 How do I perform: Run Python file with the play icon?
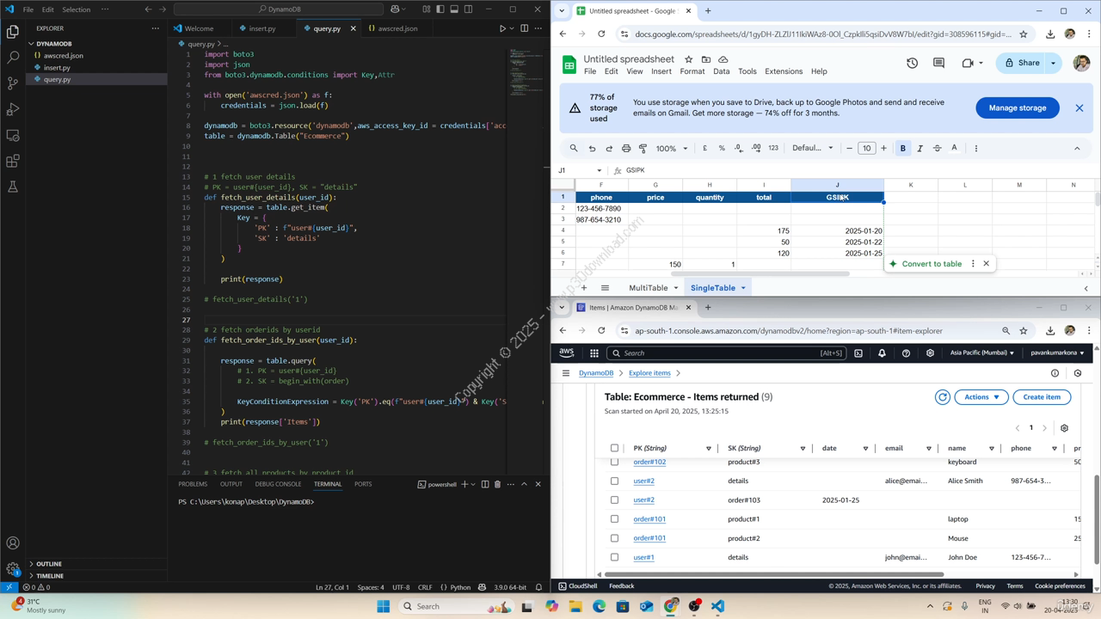coord(503,28)
